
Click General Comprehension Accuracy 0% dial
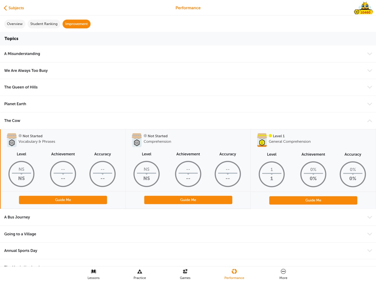coord(353,174)
